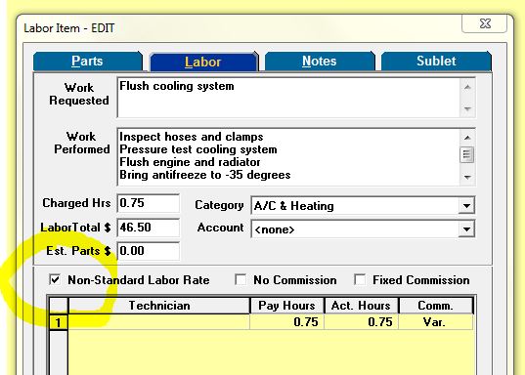Click the Comm. column header
Viewport: 525px width, 375px height.
(x=436, y=306)
